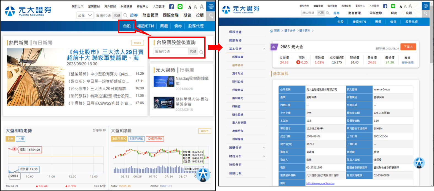Open 財富管理 menu on the homepage
This screenshot has width=434, height=191.
pyautogui.click(x=150, y=15)
